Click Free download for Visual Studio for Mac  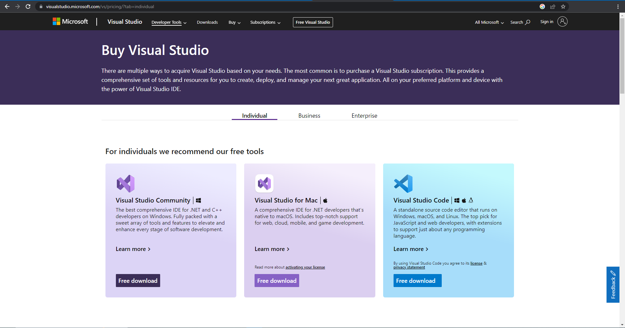pyautogui.click(x=277, y=281)
